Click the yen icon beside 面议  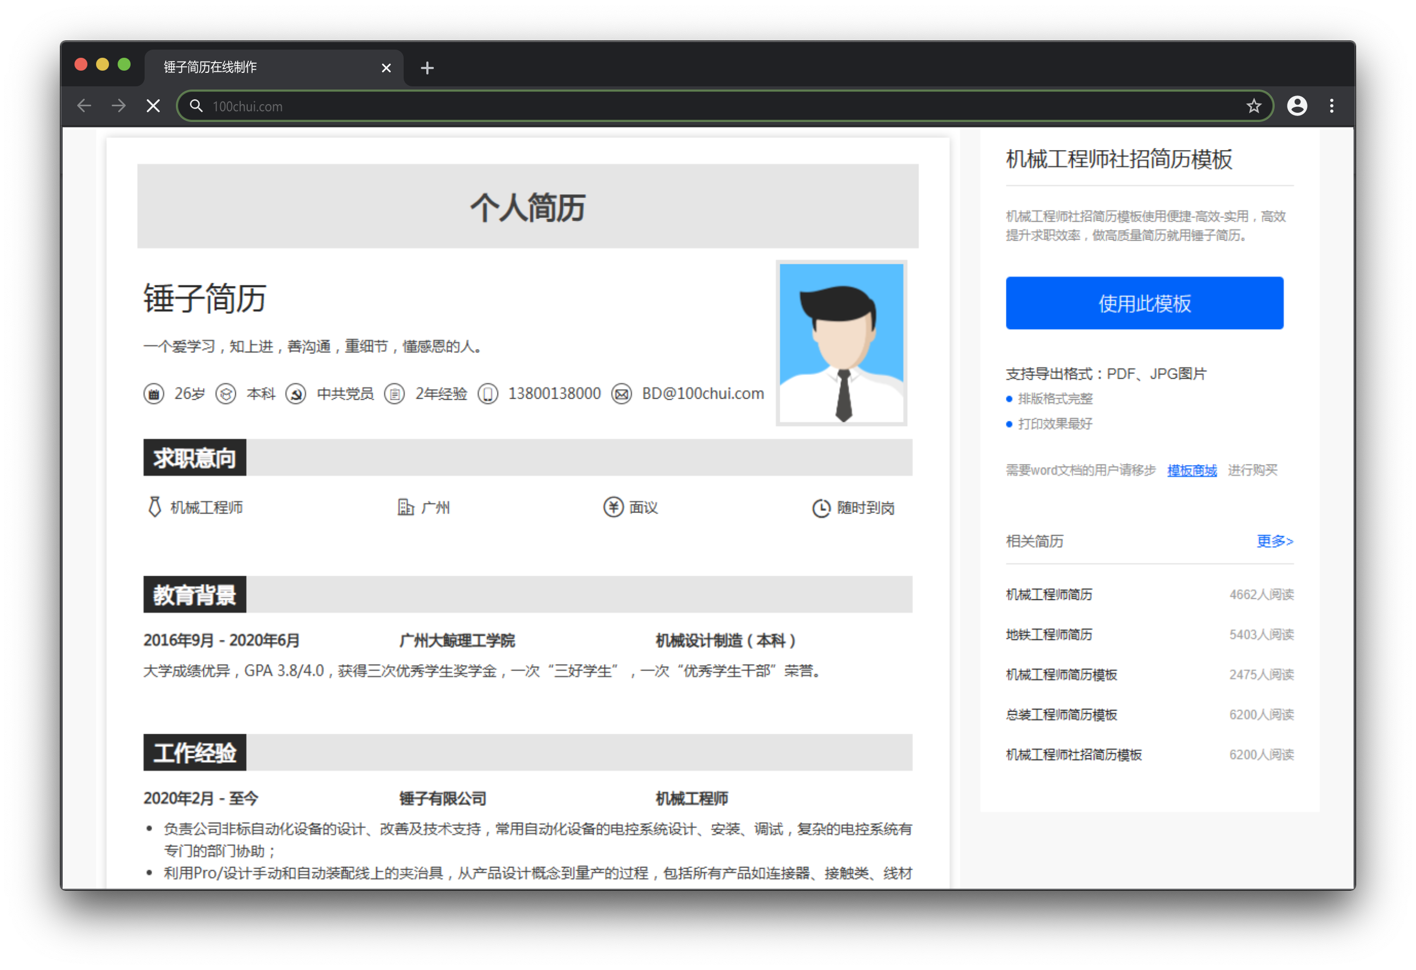(614, 507)
